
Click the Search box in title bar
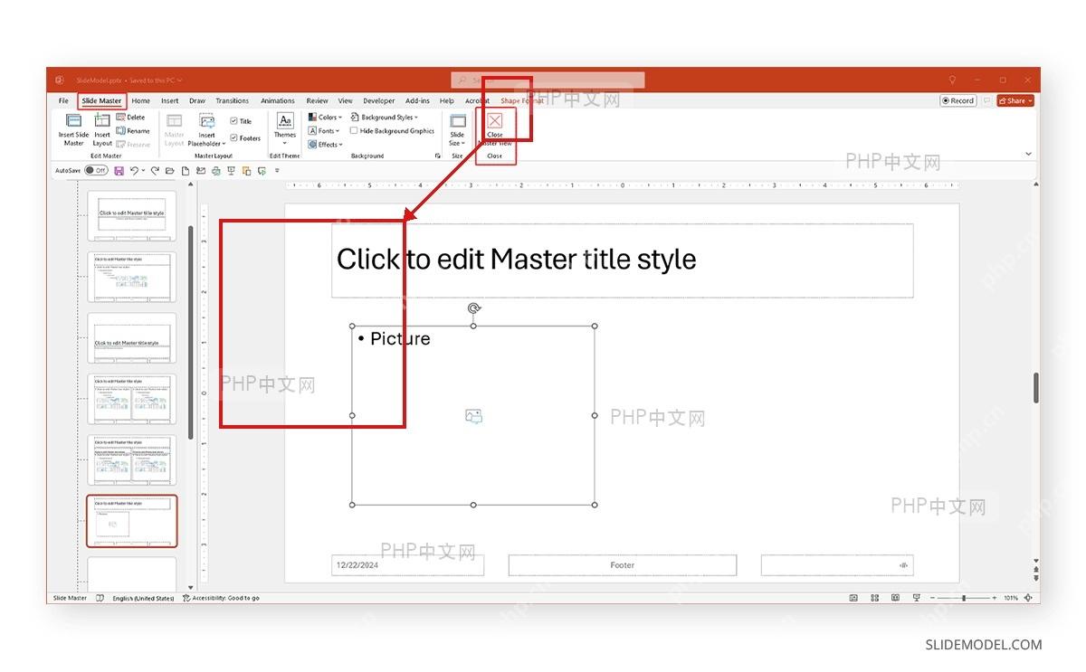pos(548,80)
